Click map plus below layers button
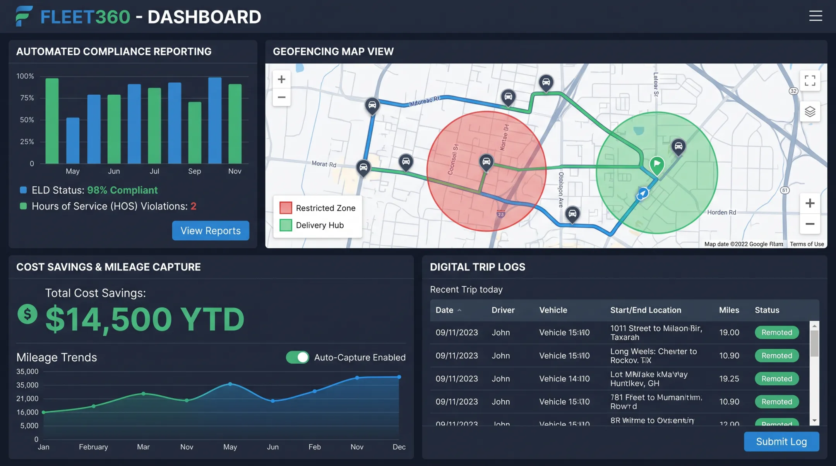836x466 pixels. point(810,203)
